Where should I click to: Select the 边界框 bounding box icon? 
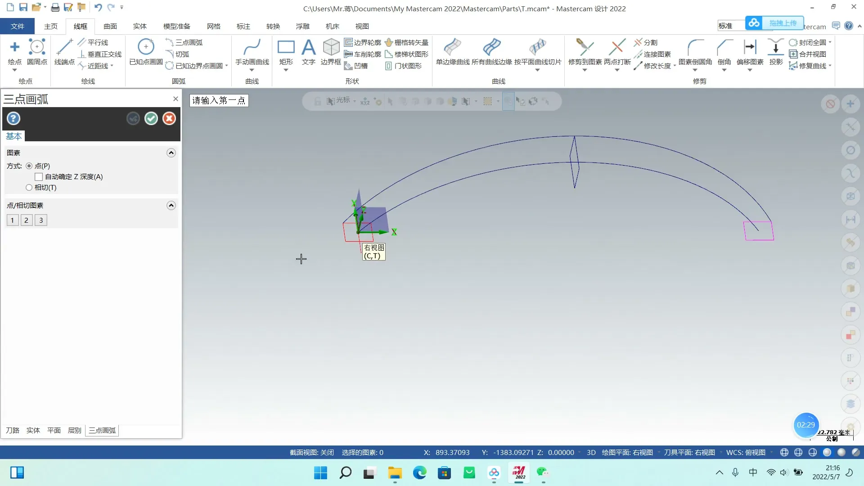pos(331,47)
